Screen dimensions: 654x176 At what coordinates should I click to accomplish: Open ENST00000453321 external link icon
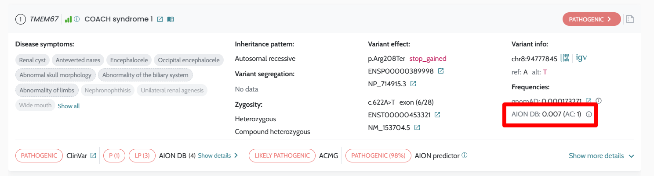click(437, 115)
